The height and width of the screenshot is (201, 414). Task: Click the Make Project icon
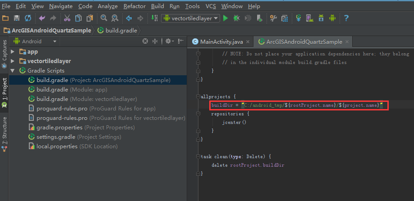tap(154, 18)
